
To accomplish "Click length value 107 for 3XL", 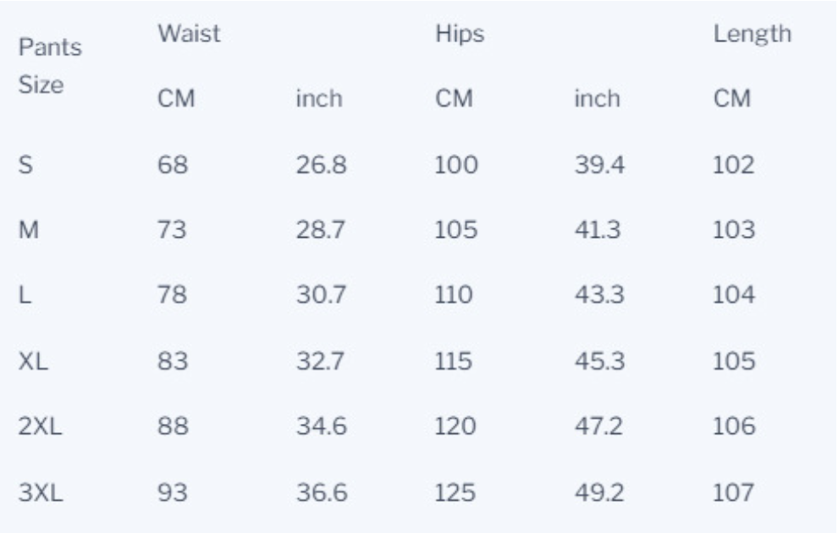I will [x=733, y=492].
